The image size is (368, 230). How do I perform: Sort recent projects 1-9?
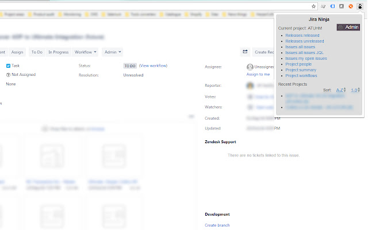pyautogui.click(x=355, y=90)
